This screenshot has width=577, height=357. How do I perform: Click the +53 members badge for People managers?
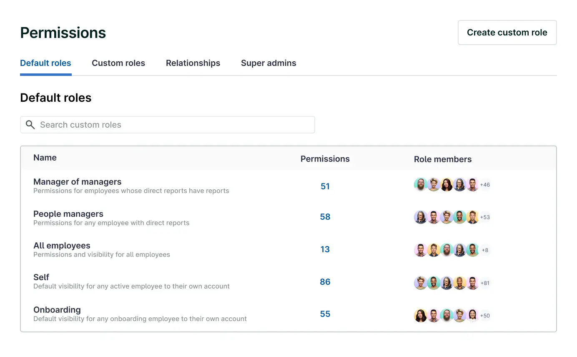pyautogui.click(x=485, y=217)
